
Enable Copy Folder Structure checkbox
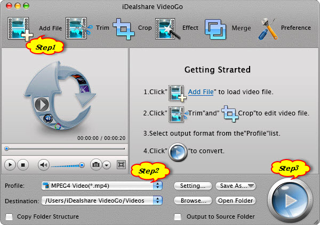point(9,217)
